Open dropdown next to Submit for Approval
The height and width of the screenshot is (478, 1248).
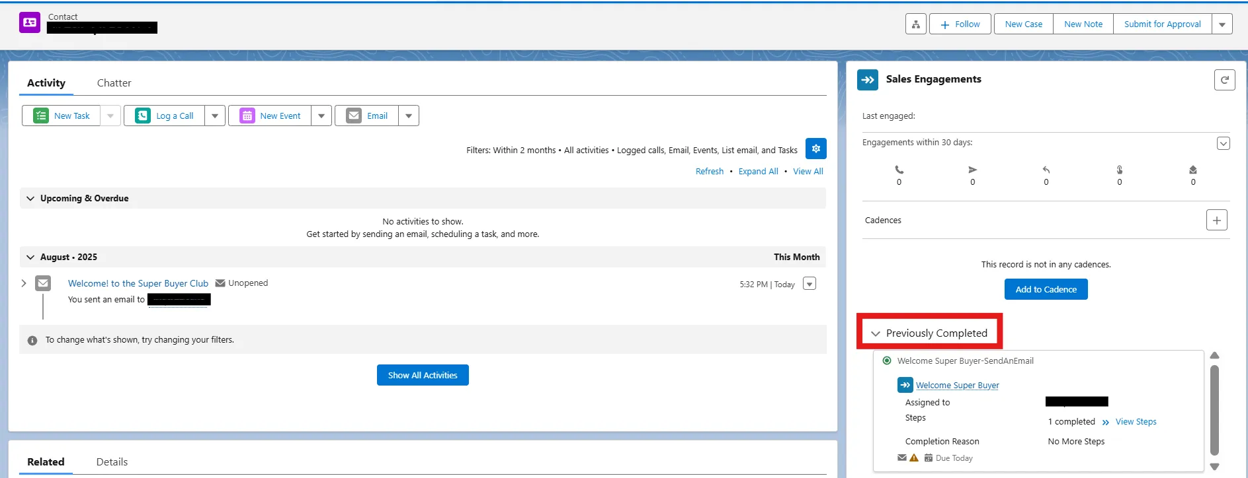[x=1222, y=24]
